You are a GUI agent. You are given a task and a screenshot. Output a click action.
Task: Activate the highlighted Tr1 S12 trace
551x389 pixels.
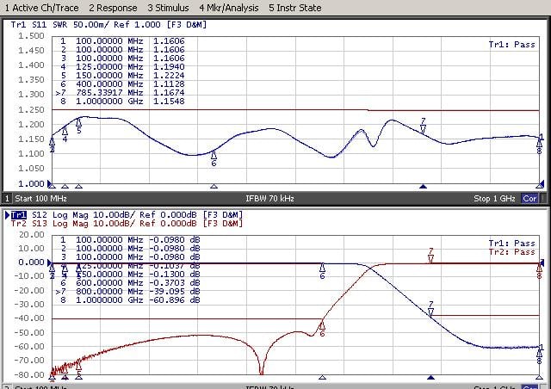(19, 214)
